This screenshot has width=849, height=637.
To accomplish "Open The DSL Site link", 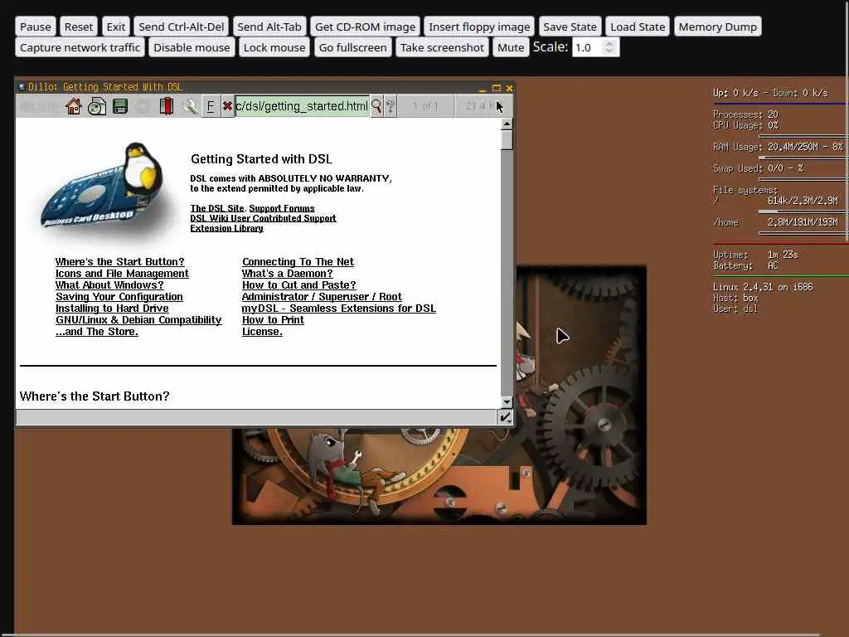I will (x=217, y=208).
